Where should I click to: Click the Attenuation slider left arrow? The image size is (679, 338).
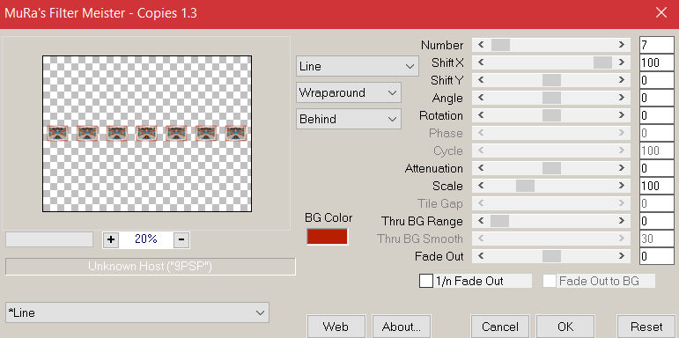(481, 168)
